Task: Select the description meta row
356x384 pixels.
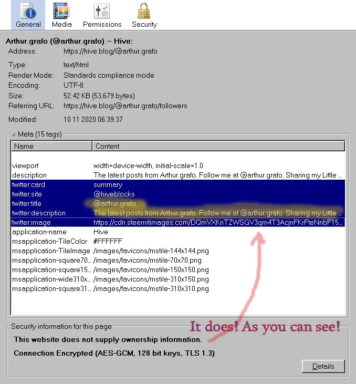Action: coord(178,175)
